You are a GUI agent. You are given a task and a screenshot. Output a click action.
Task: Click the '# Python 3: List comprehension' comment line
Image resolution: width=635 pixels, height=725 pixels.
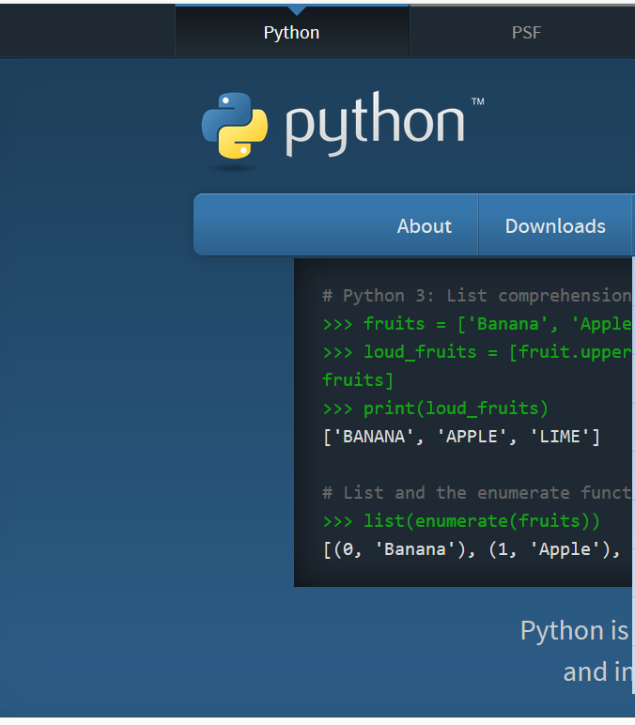coord(477,296)
